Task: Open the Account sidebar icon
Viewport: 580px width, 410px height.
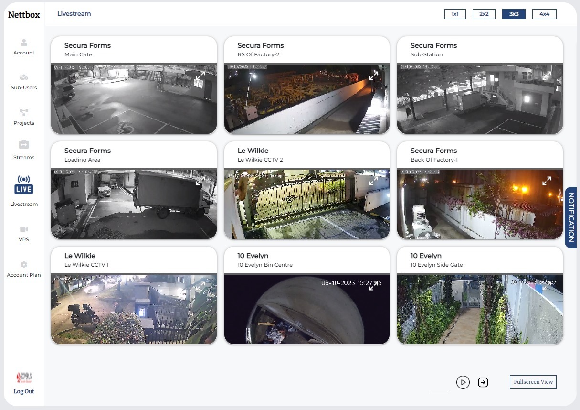Action: 24,43
